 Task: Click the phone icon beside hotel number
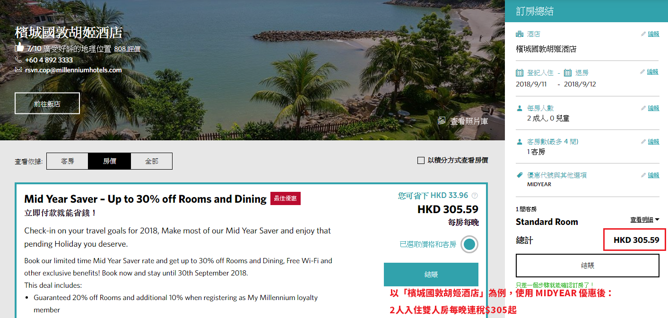[x=18, y=60]
